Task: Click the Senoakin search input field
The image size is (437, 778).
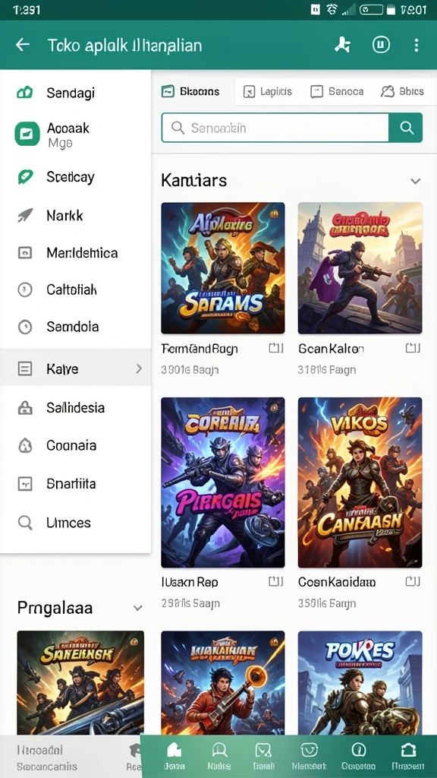Action: pos(275,128)
